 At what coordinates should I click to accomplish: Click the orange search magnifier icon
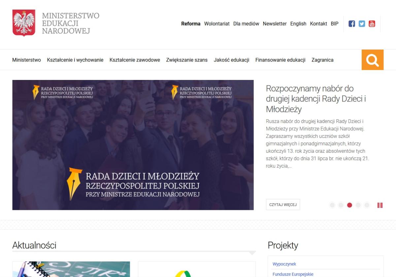[373, 60]
